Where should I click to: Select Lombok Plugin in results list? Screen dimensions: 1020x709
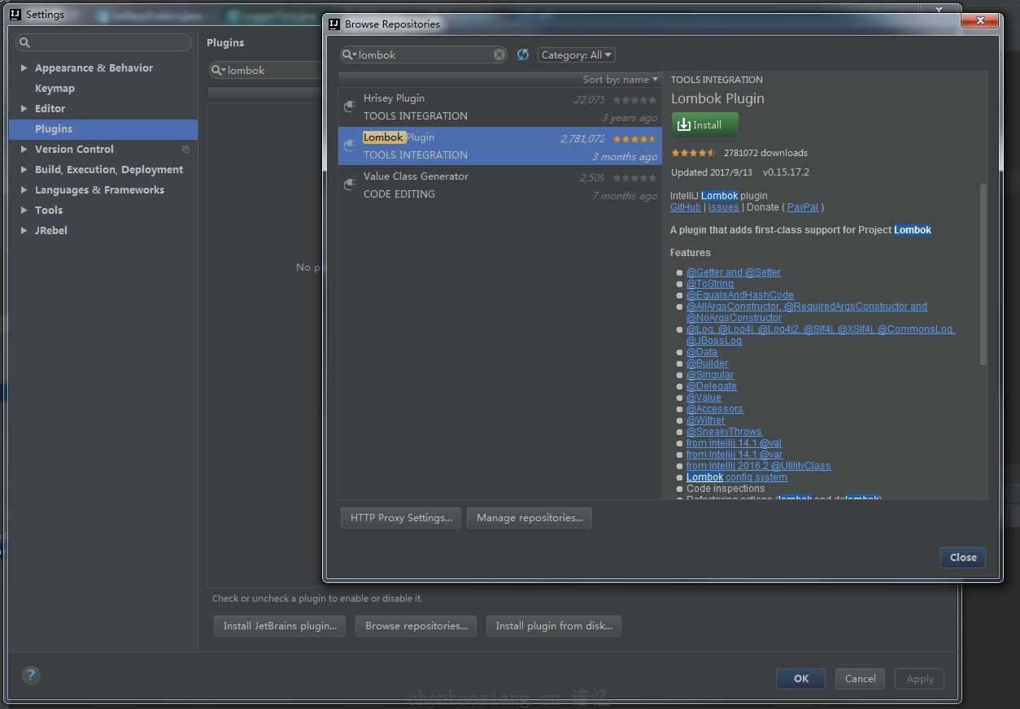click(500, 146)
